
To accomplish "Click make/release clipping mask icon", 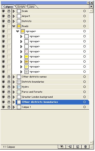I will [x=62, y=147].
